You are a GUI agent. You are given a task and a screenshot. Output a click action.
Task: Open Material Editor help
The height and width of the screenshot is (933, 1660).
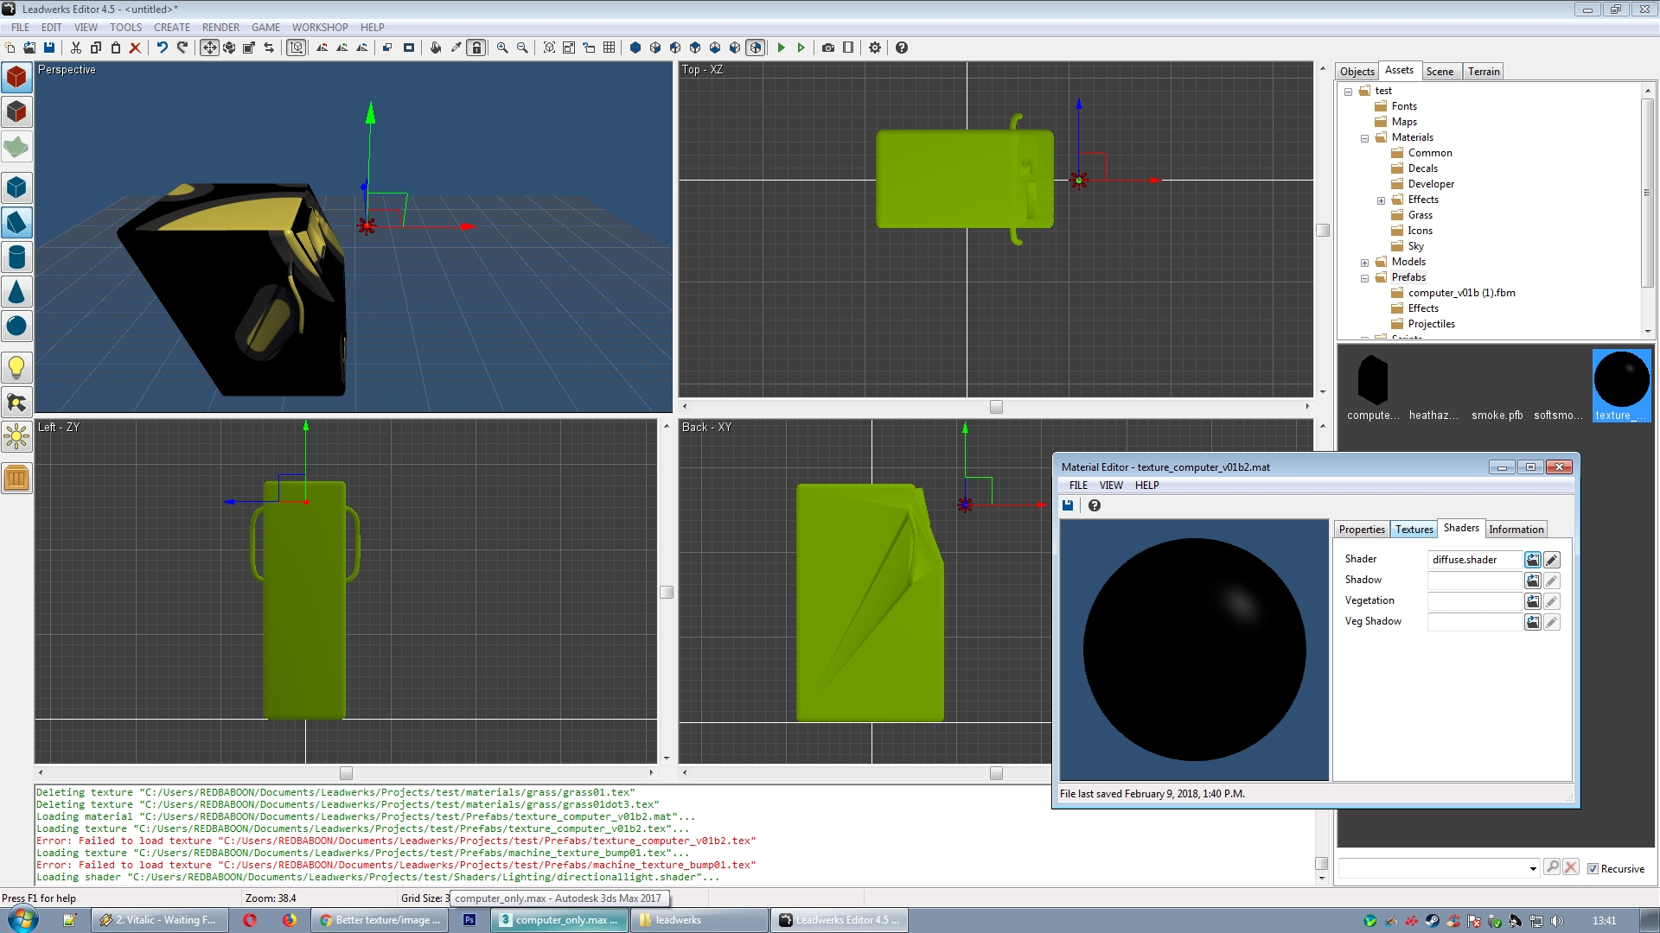coord(1095,505)
